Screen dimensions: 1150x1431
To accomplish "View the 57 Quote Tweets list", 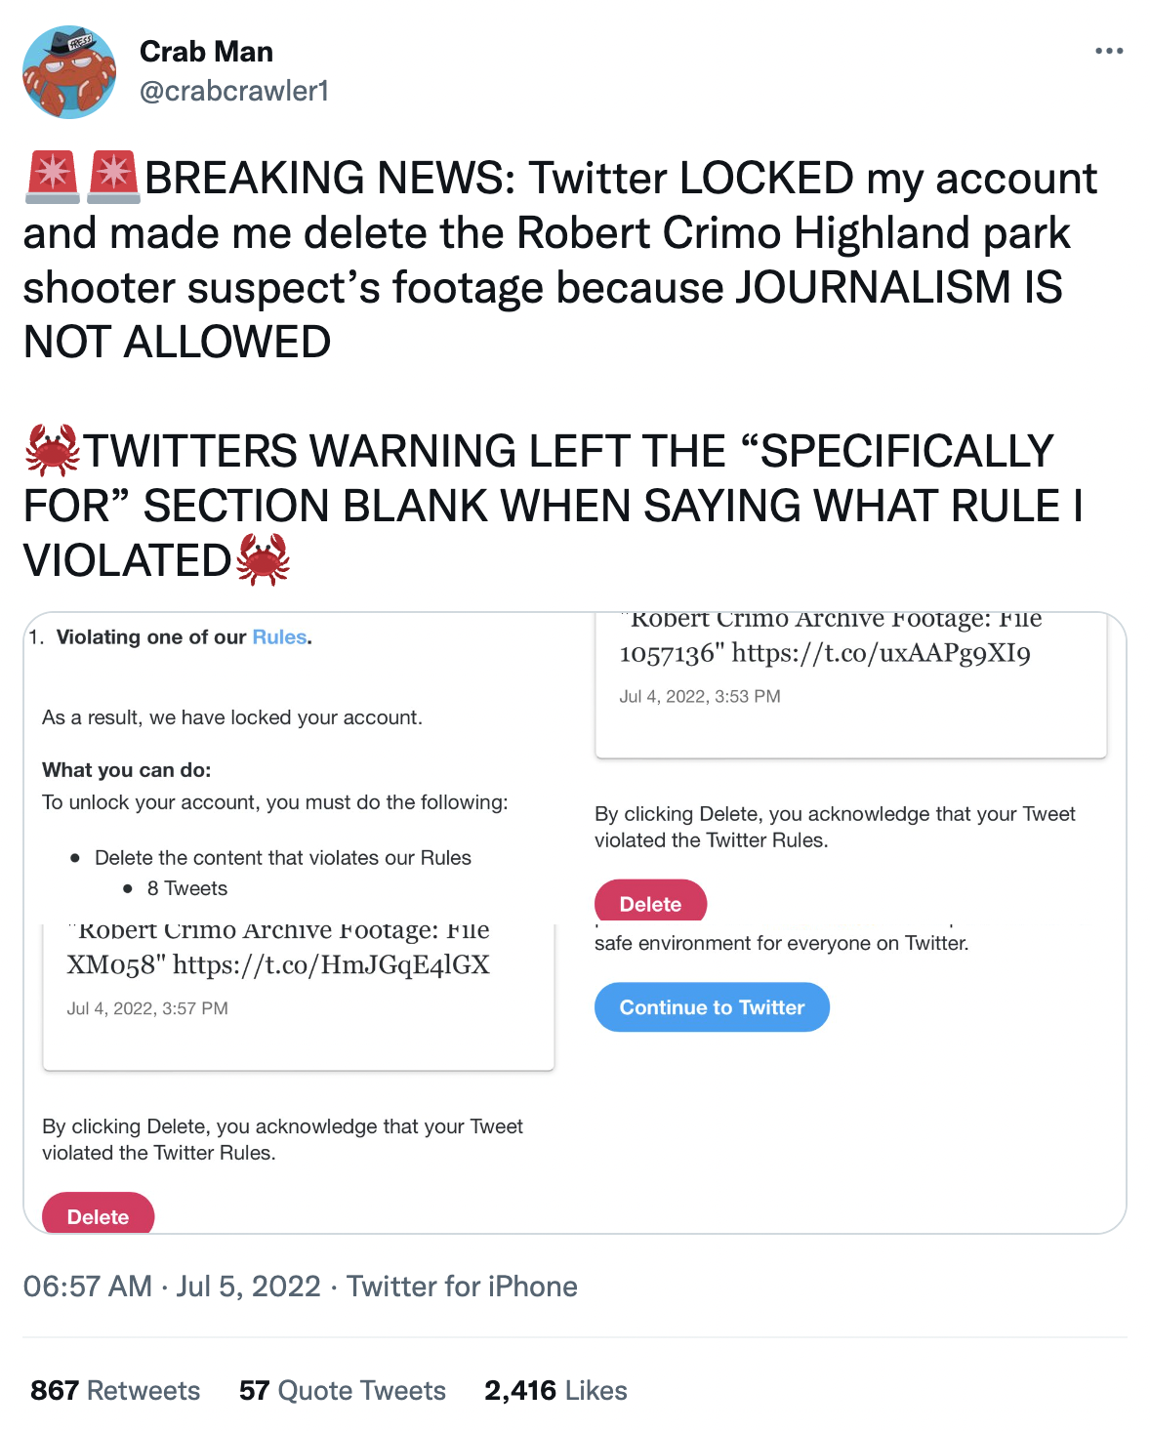I will [343, 1390].
